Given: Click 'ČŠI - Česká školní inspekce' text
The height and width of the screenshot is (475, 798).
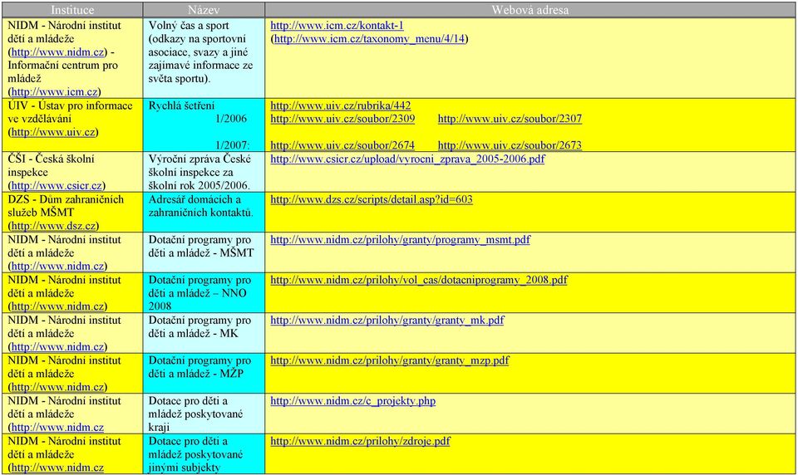Looking at the screenshot, I should click(51, 166).
